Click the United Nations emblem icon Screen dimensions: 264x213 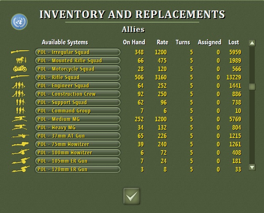coord(19,22)
